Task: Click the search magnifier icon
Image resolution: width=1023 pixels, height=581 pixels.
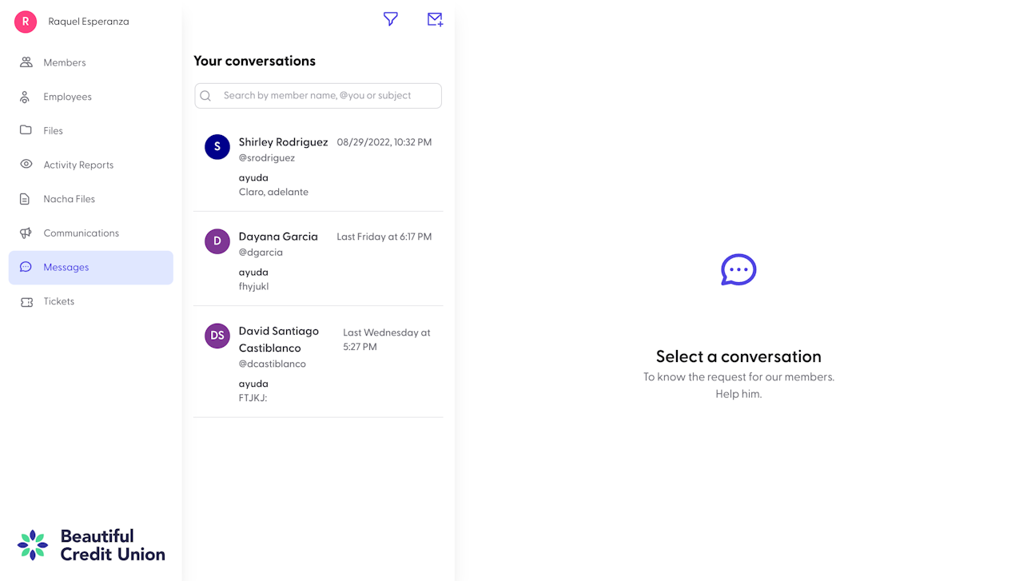Action: click(206, 96)
